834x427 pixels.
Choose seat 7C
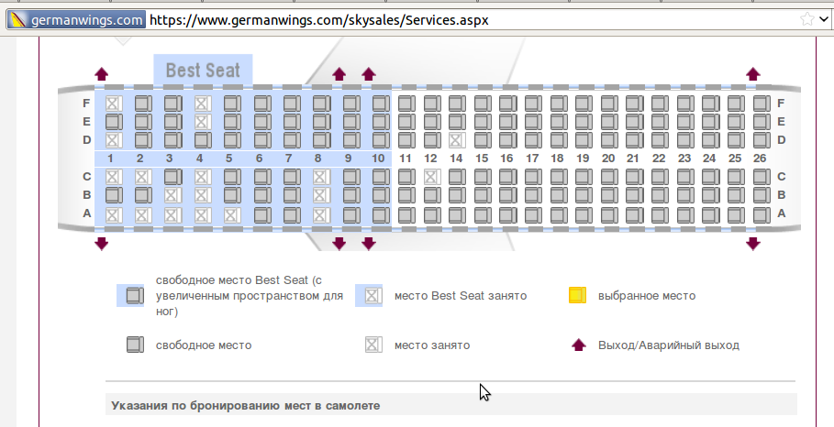(x=292, y=176)
